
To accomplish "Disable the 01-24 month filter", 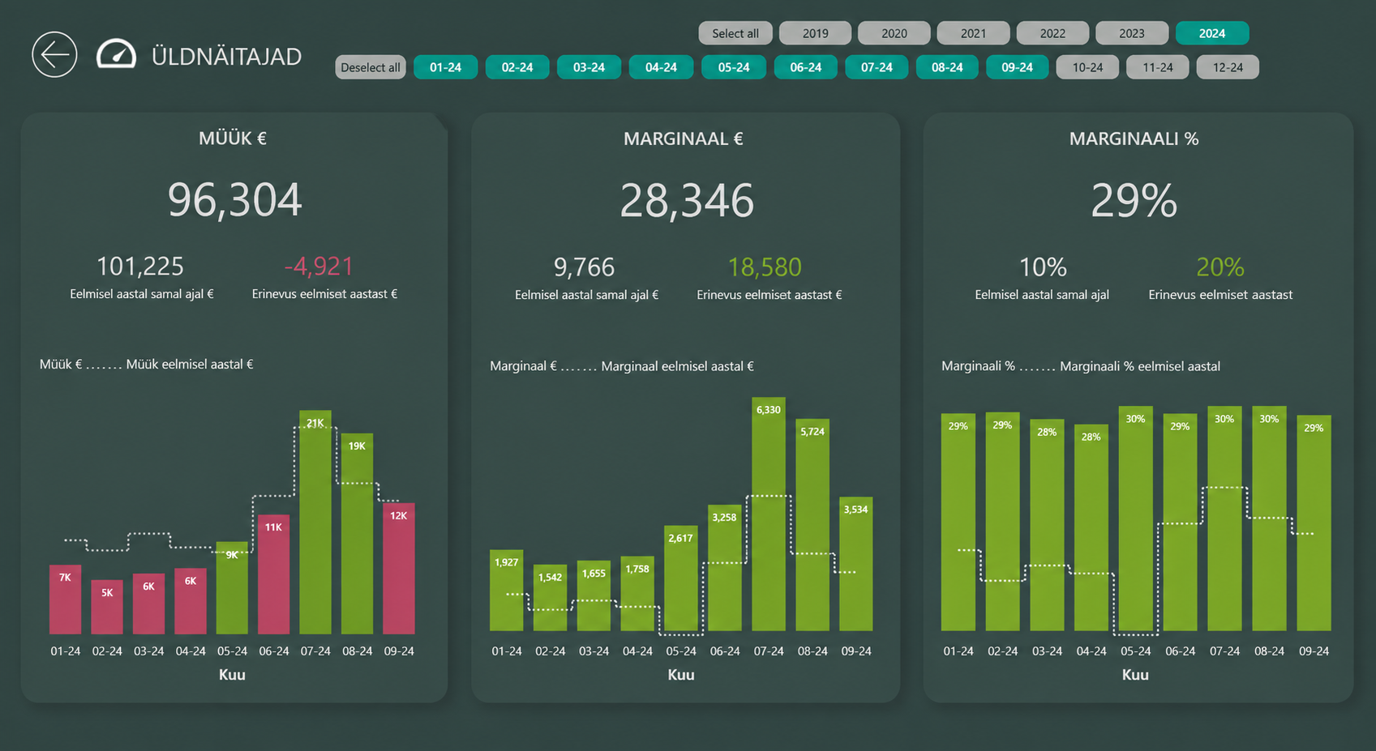I will [x=445, y=67].
